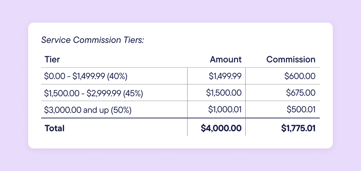
Task: Select the Tier column header
Action: click(x=52, y=59)
